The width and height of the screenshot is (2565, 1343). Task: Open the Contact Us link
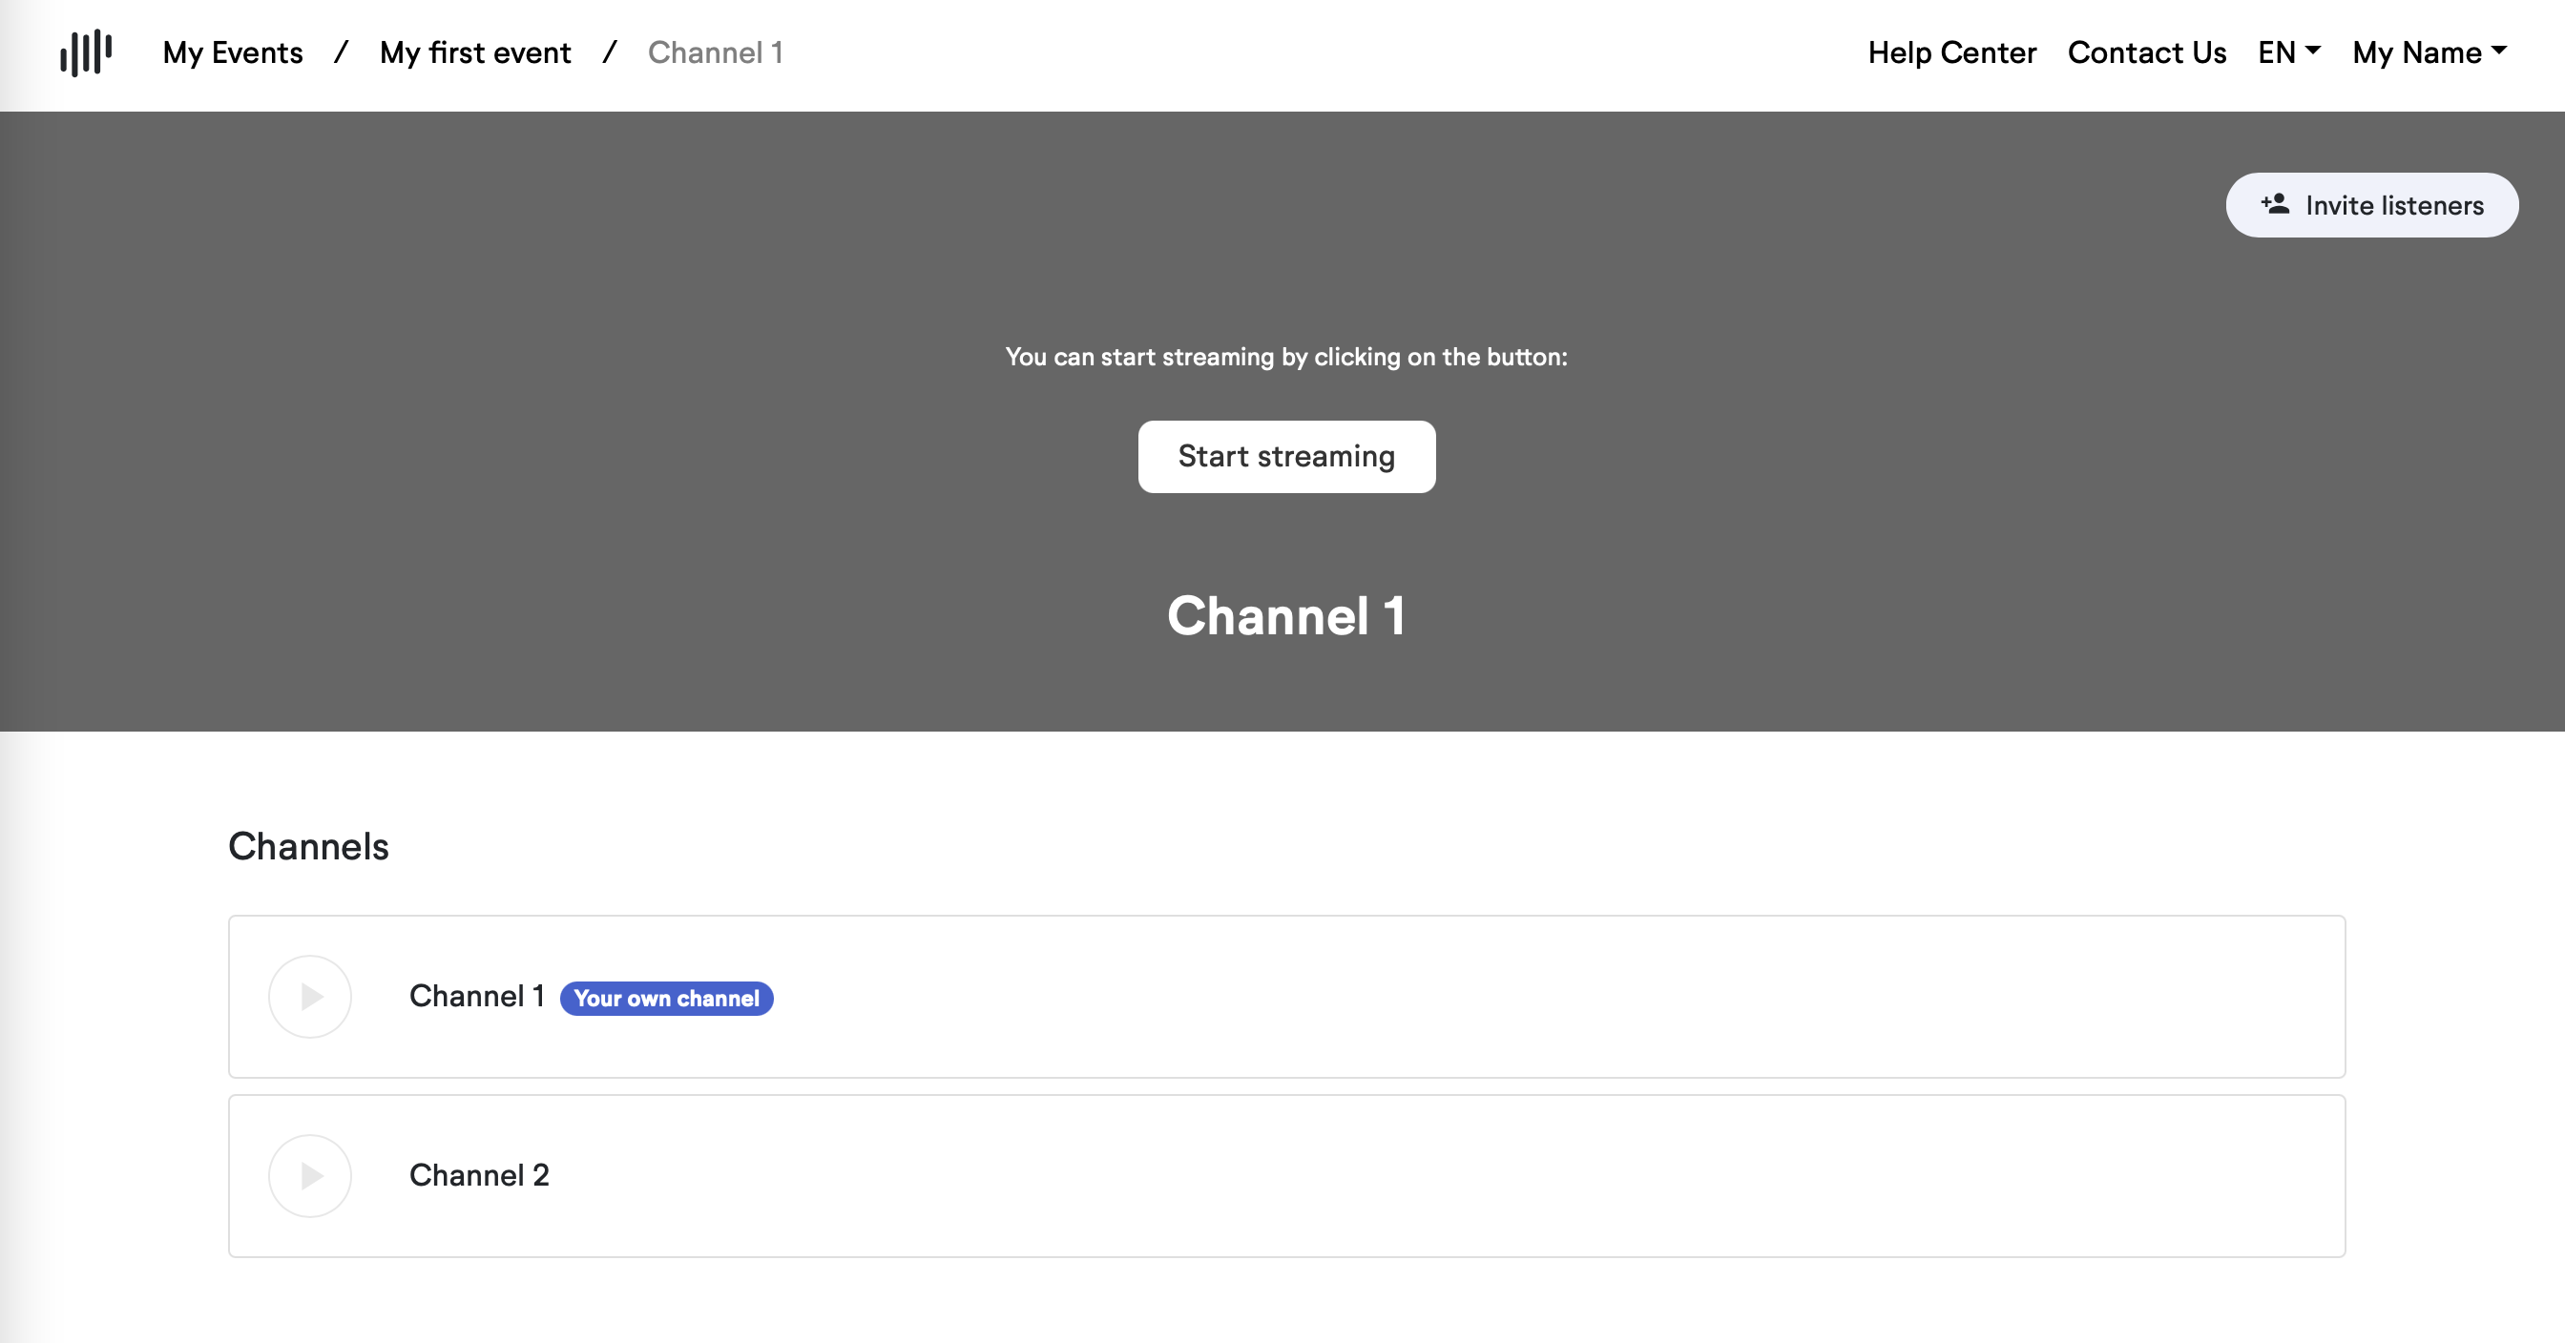(2147, 52)
